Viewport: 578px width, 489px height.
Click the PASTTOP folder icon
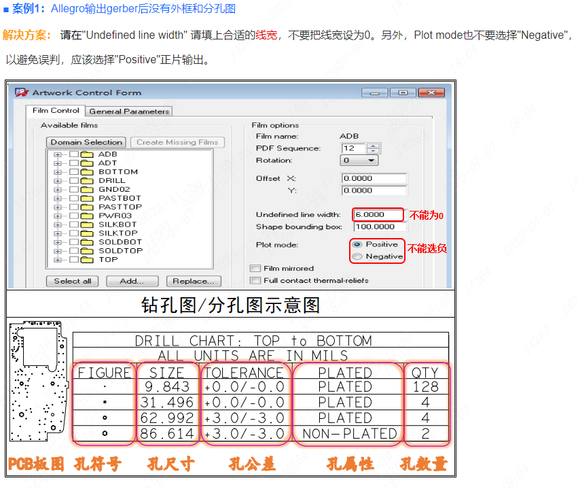87,207
